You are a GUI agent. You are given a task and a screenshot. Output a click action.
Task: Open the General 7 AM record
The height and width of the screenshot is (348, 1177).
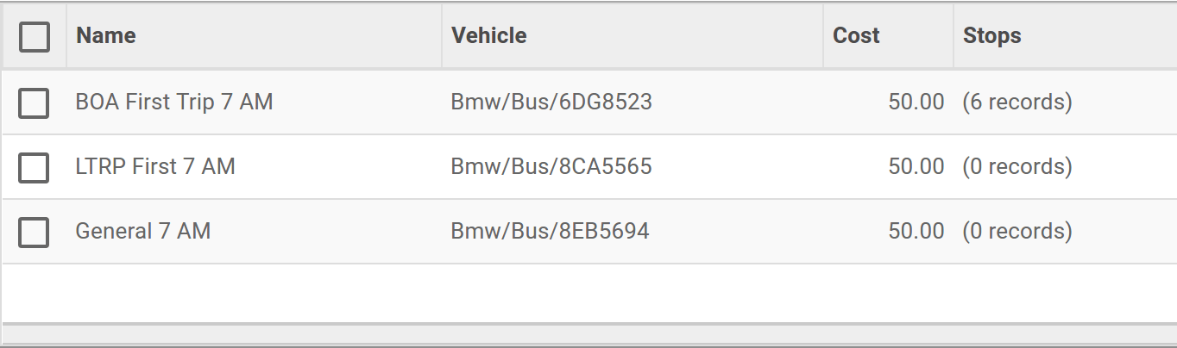[143, 231]
